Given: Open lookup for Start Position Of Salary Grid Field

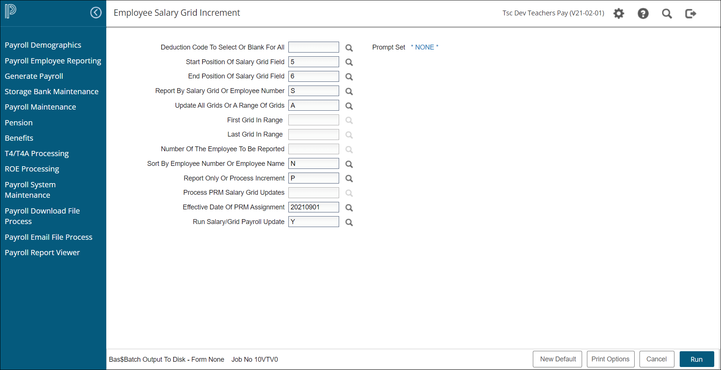Looking at the screenshot, I should (x=349, y=62).
